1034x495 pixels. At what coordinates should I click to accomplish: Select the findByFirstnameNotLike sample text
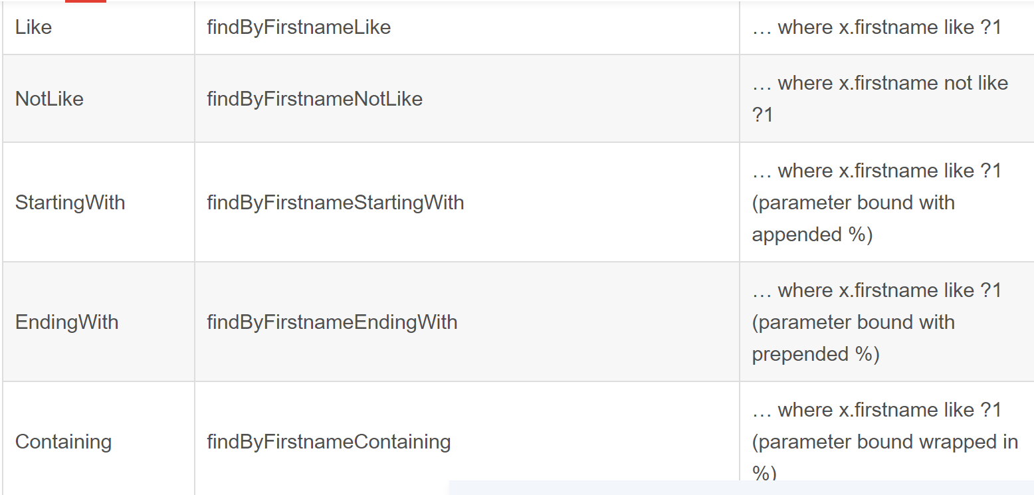tap(314, 99)
